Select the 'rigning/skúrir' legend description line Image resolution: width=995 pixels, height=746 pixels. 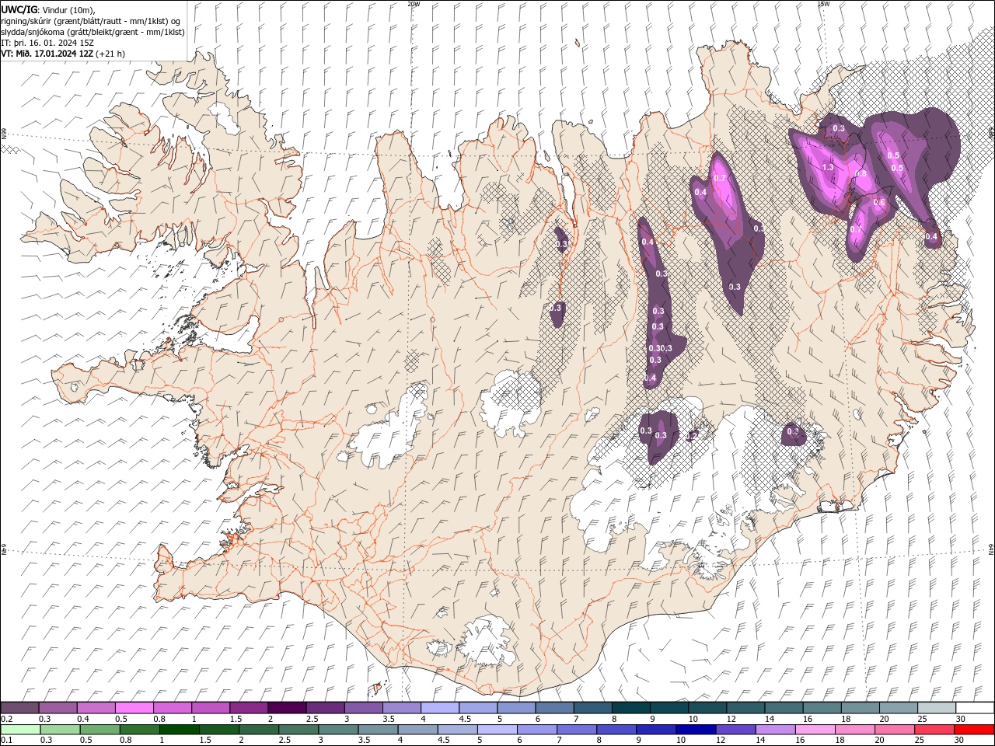[x=91, y=21]
